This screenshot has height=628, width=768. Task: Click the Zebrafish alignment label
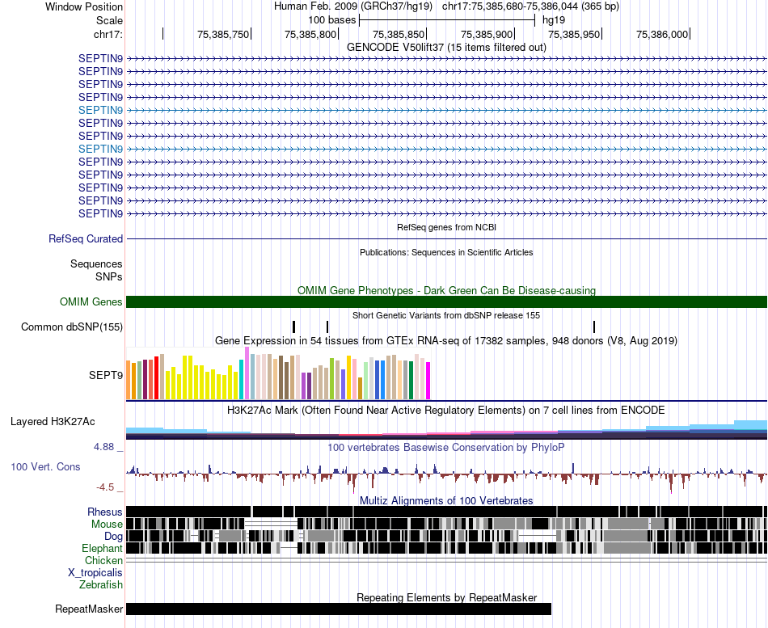pyautogui.click(x=101, y=584)
